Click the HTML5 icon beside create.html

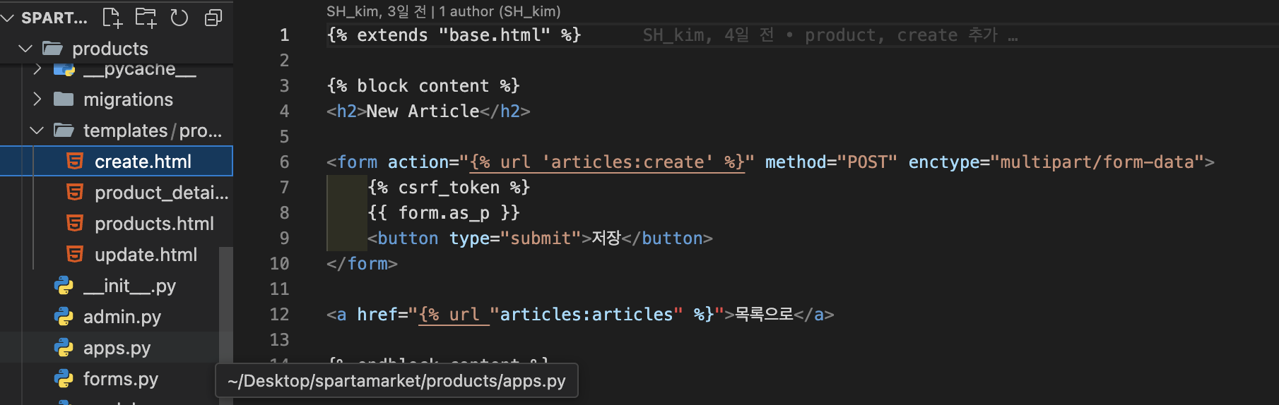tap(75, 162)
